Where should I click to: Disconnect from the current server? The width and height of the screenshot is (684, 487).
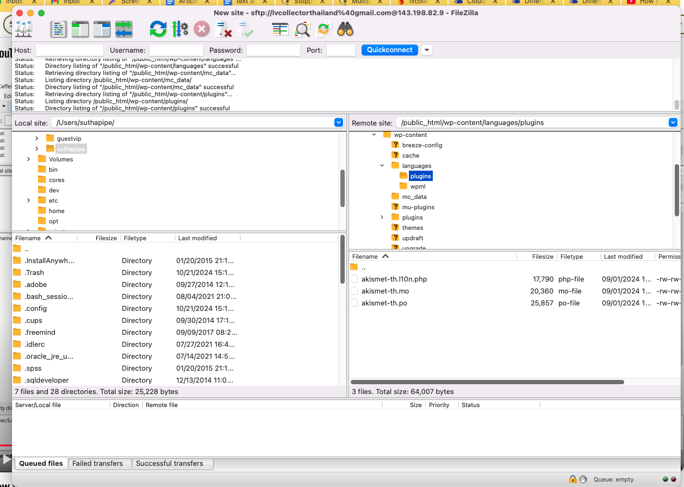click(x=223, y=29)
